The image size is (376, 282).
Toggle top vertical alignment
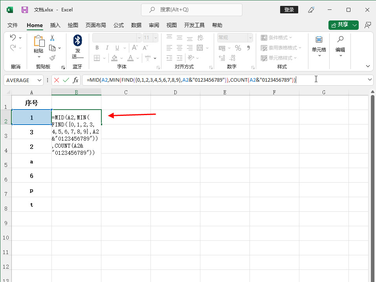click(x=169, y=37)
